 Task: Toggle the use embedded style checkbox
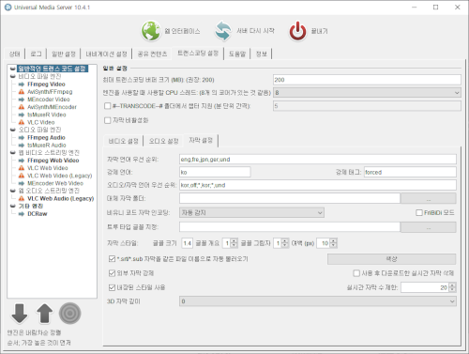(x=112, y=287)
